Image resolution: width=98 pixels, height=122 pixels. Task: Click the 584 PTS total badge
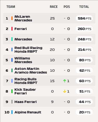click(84, 18)
